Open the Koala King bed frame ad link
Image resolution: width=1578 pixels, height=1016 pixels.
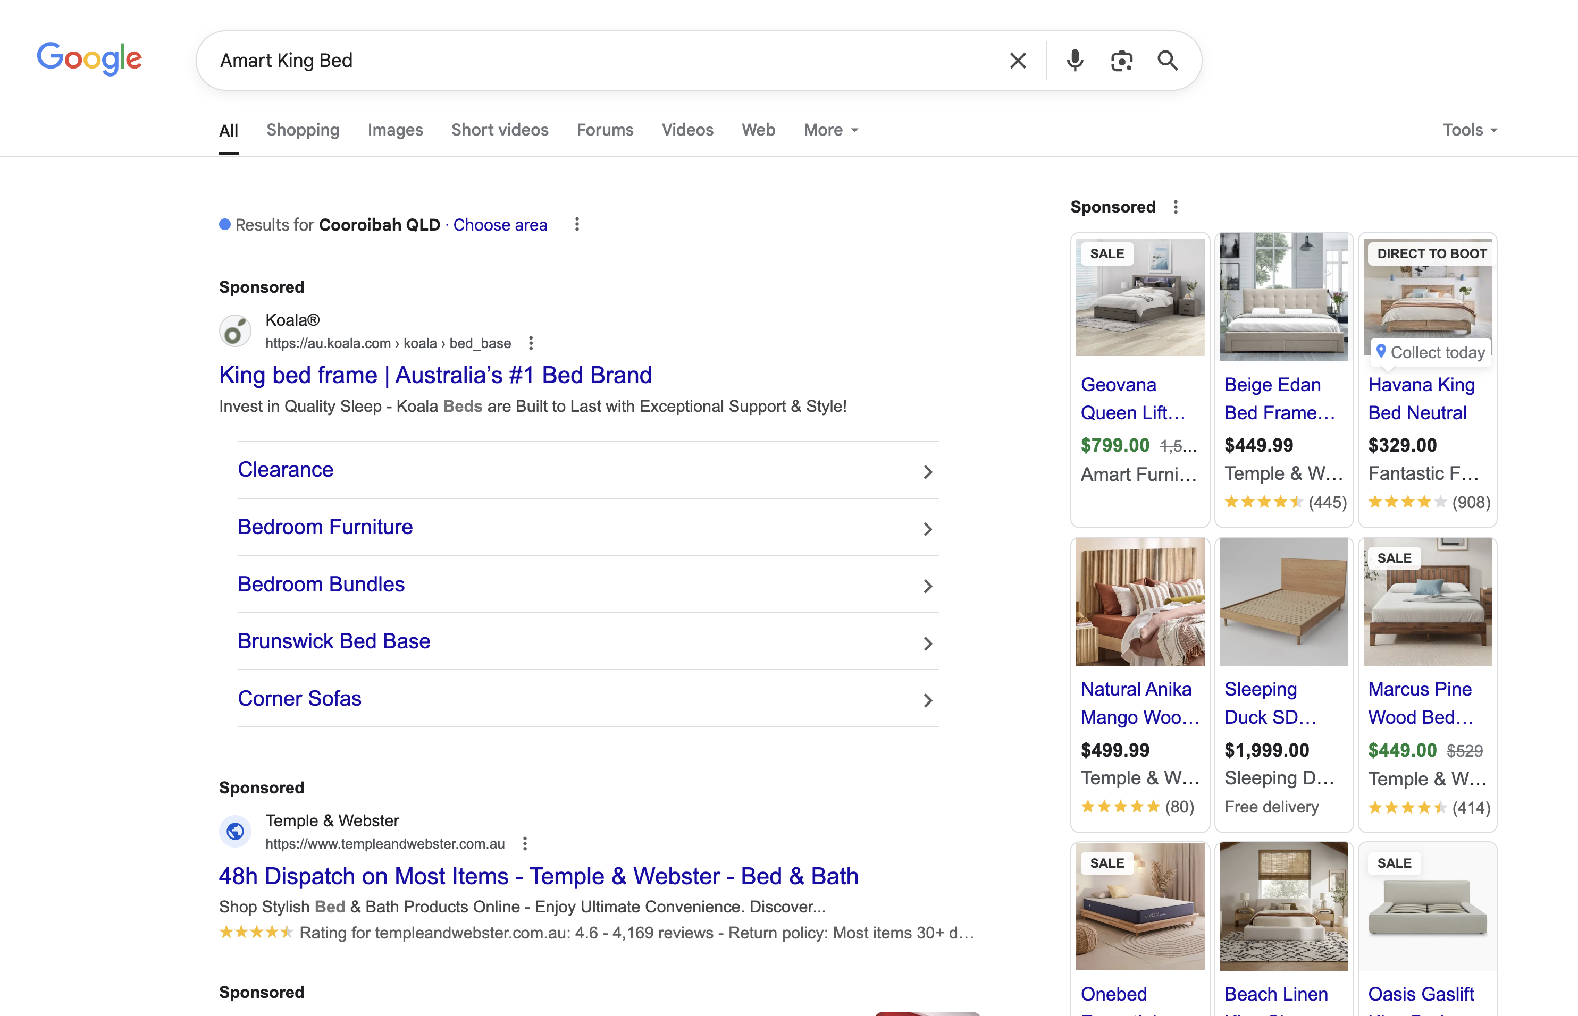tap(435, 375)
